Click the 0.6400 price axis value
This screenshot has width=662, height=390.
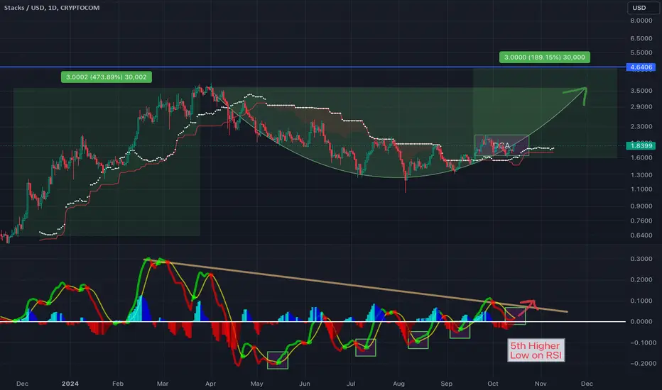pyautogui.click(x=641, y=235)
